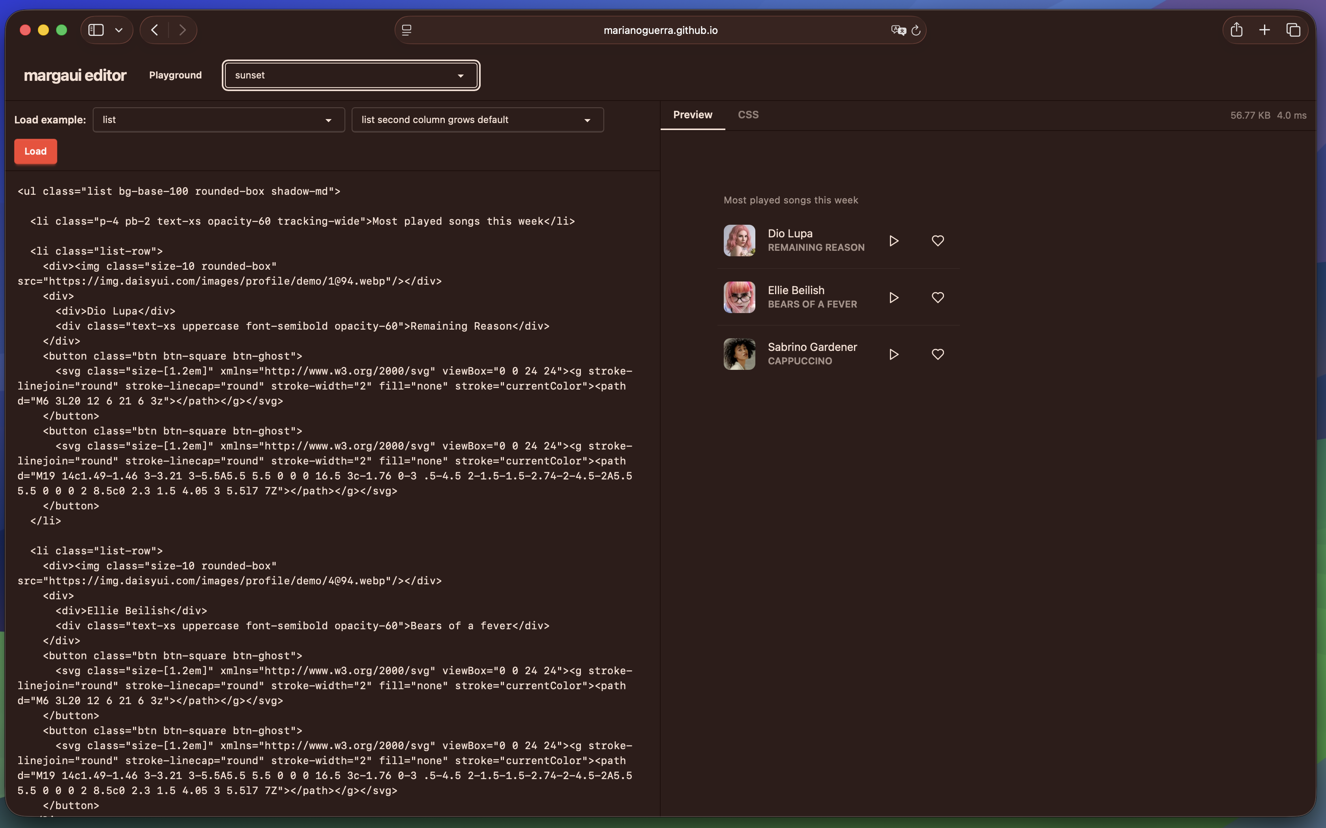Switch to the CSS tab
The width and height of the screenshot is (1326, 828).
click(747, 115)
